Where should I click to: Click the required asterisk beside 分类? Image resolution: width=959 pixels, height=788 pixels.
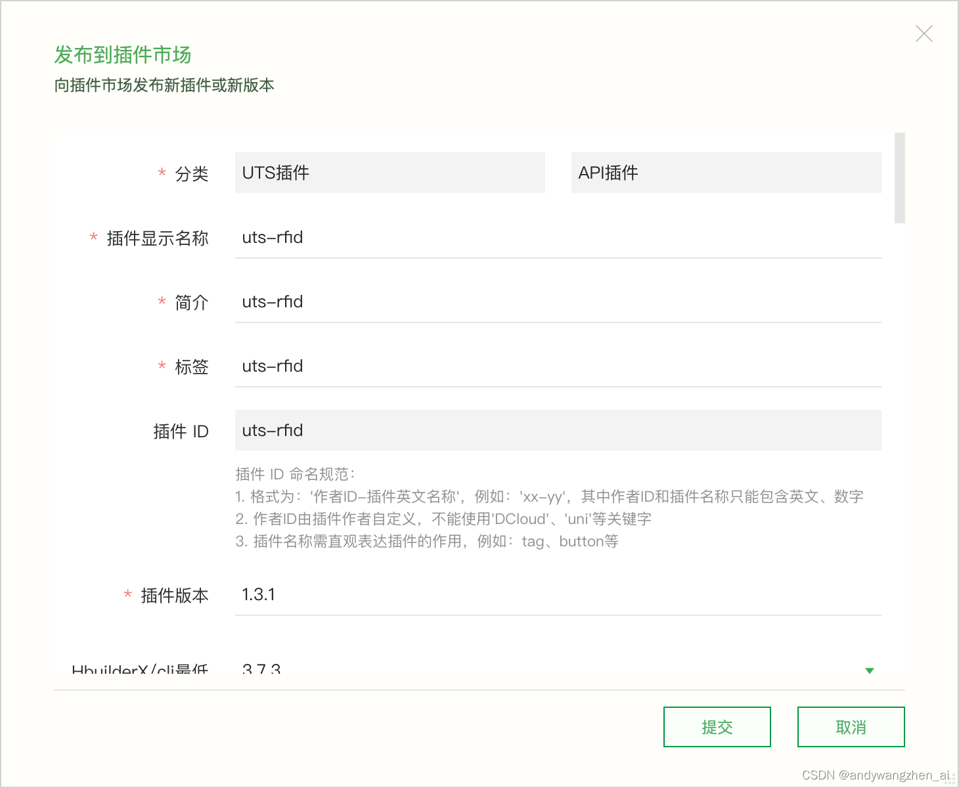pos(162,173)
